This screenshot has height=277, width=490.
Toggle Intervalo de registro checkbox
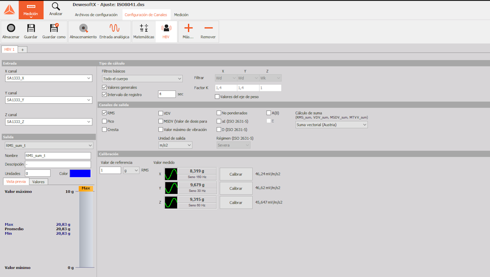tap(104, 94)
